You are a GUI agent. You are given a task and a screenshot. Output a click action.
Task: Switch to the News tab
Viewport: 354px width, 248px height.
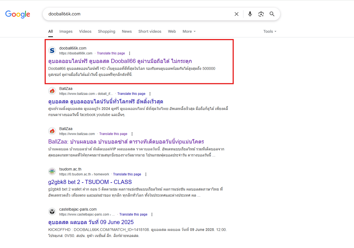pyautogui.click(x=127, y=31)
